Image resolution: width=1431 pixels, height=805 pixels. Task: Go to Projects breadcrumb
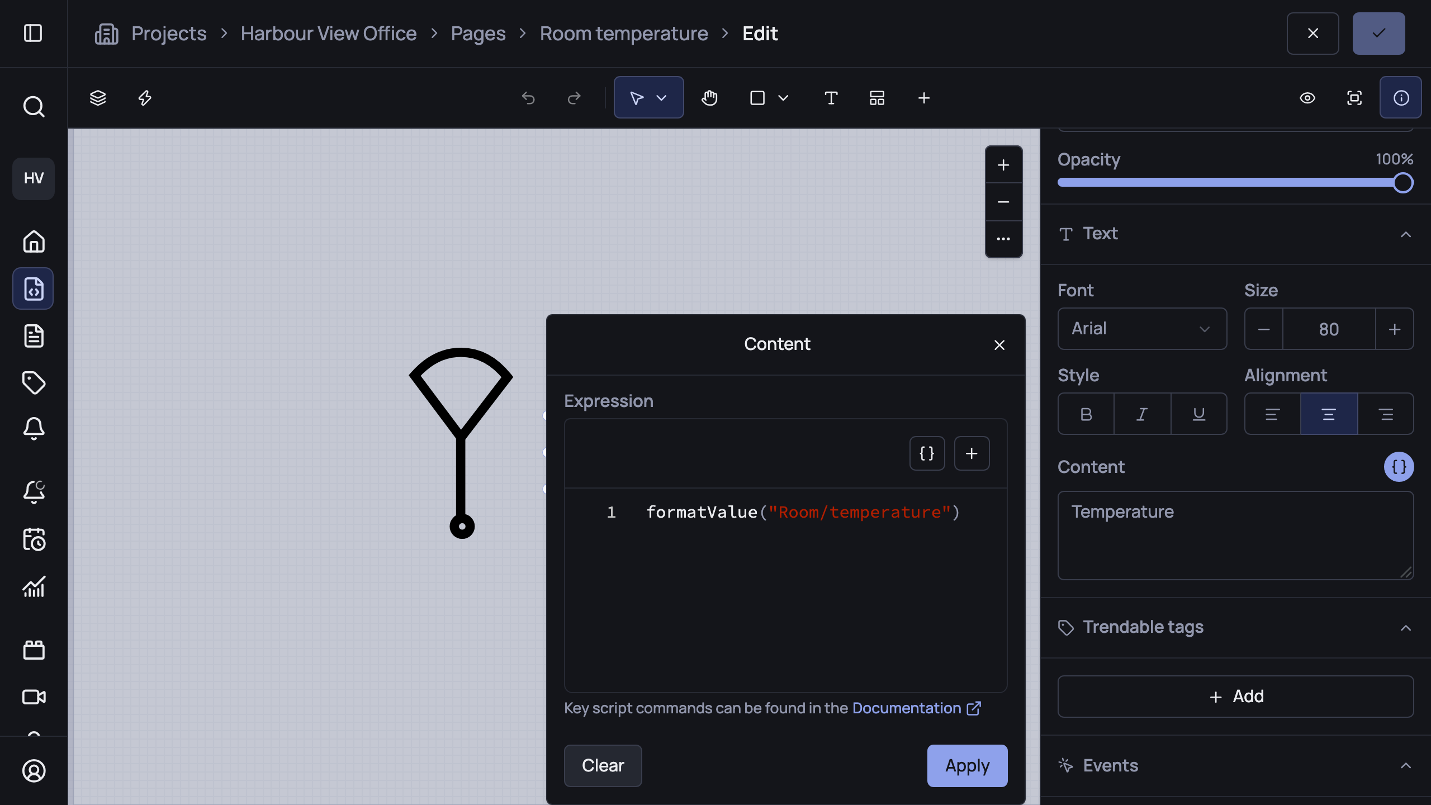[x=169, y=34]
